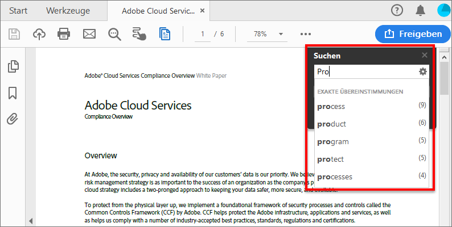Open notifications bell
The image size is (452, 227).
click(421, 10)
